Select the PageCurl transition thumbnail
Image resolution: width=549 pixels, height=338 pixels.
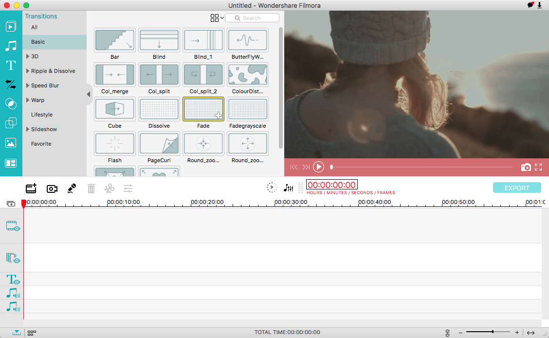tap(159, 143)
